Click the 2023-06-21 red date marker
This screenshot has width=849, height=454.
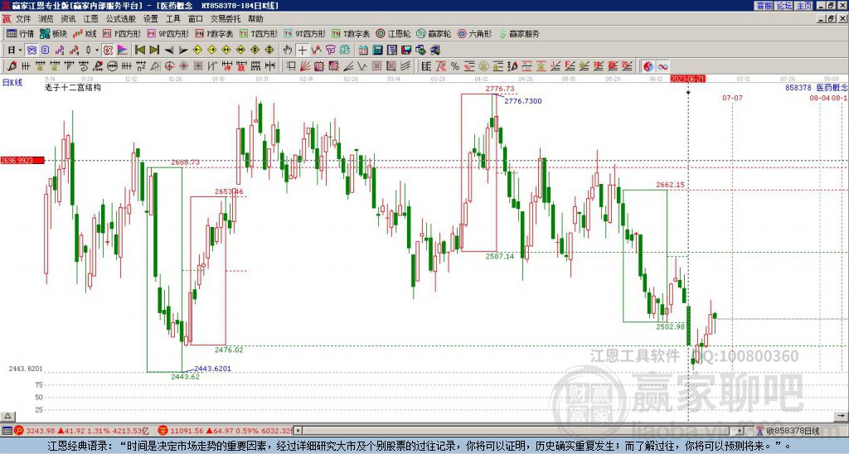tap(687, 79)
